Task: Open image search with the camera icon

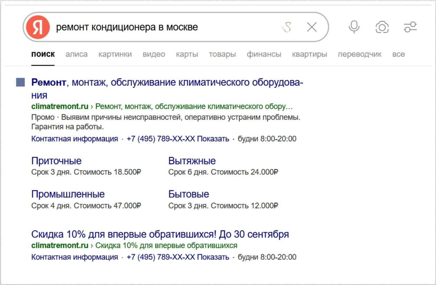Action: coord(381,27)
